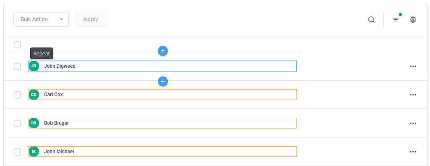Open the filter icon with green dot
The width and height of the screenshot is (430, 166).
pos(396,18)
